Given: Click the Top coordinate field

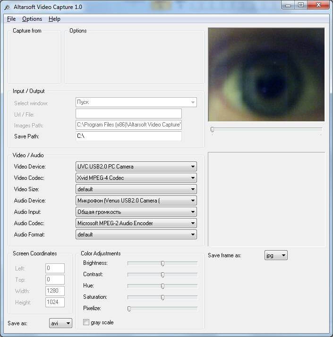Looking at the screenshot, I should point(55,279).
